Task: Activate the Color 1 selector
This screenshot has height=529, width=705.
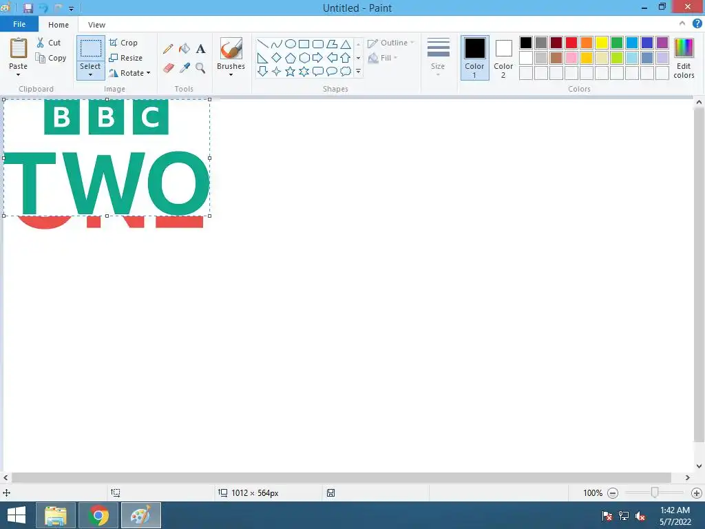Action: [474, 58]
